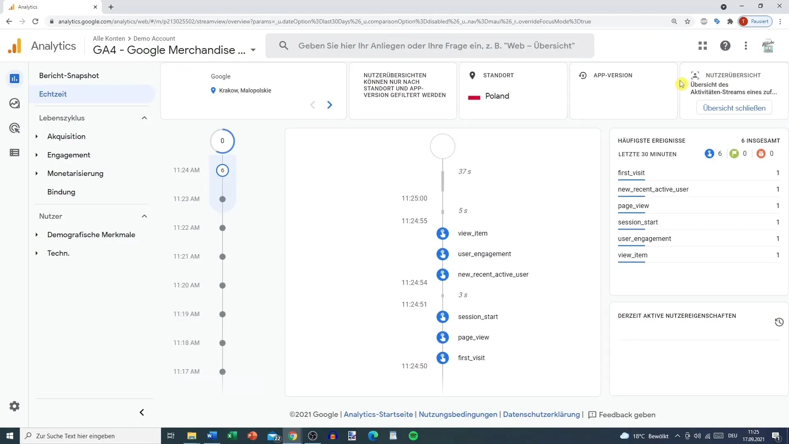Click the view_item event icon in the stream
This screenshot has width=789, height=444.
coord(443,234)
